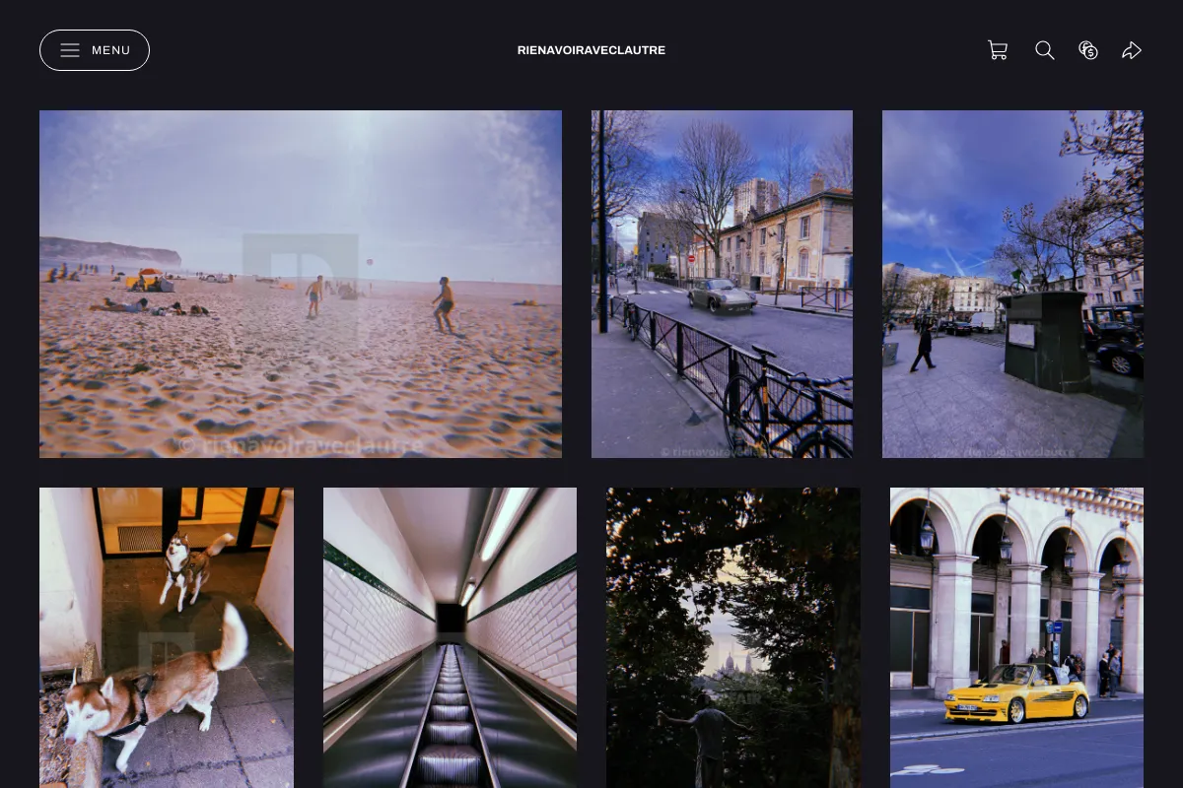
Task: Select the photo with bicycle by fence
Action: [722, 284]
